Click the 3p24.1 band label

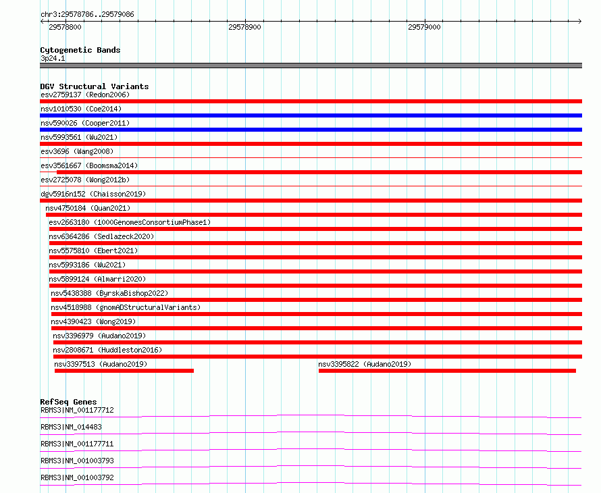click(x=53, y=58)
